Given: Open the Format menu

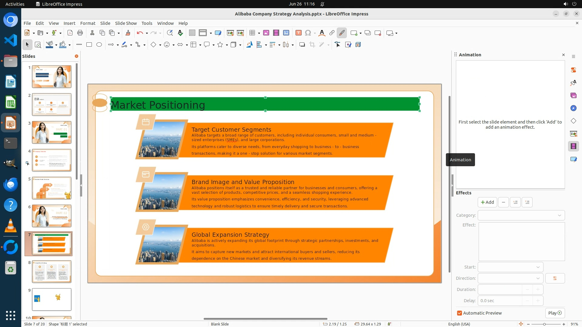Looking at the screenshot, I should click(x=88, y=23).
